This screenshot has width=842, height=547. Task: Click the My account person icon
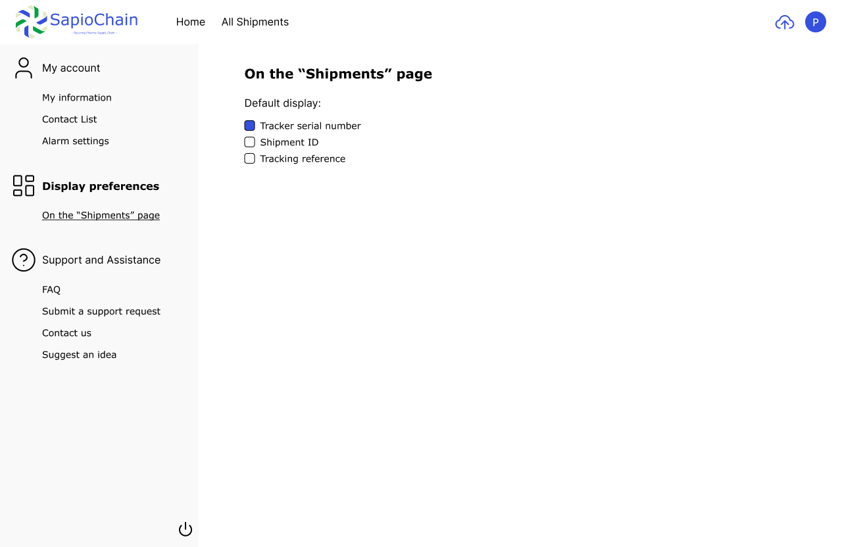click(24, 68)
